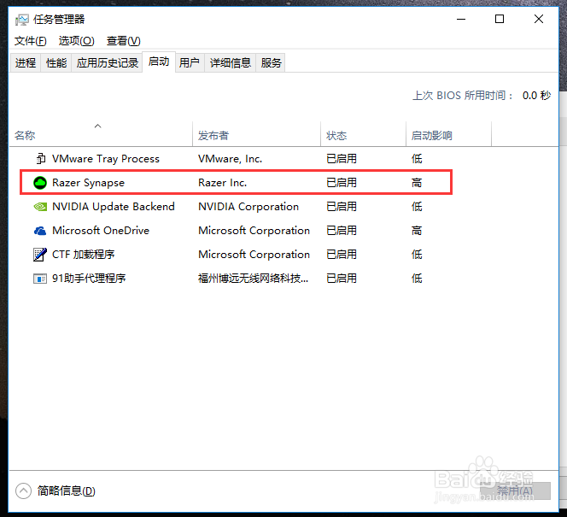The width and height of the screenshot is (567, 517).
Task: Select the VMware Tray Process row name
Action: click(x=106, y=159)
